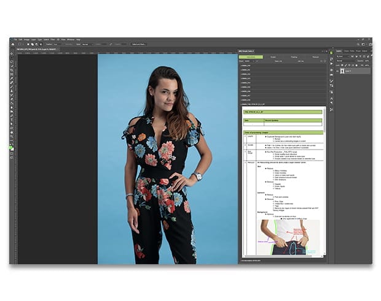This screenshot has height=301, width=381.
Task: Select the Crop tool
Action: click(12, 70)
